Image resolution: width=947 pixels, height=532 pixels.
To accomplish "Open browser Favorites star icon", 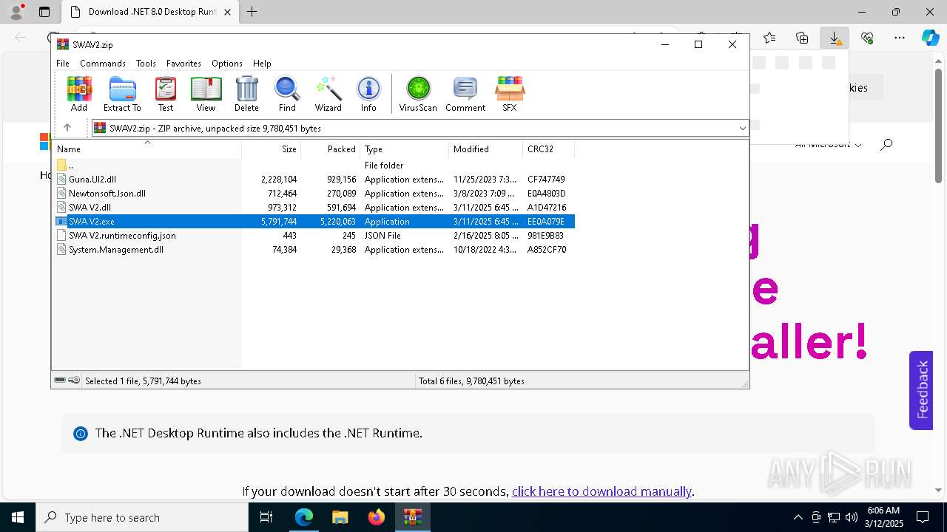I will pyautogui.click(x=769, y=38).
